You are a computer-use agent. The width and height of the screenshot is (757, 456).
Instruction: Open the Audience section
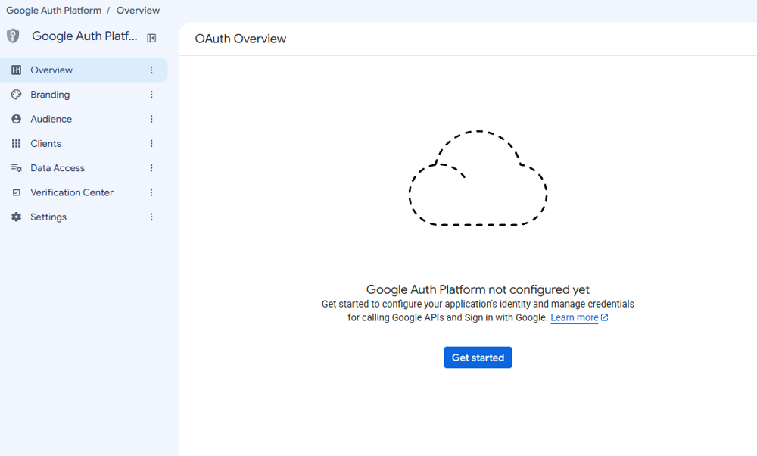pyautogui.click(x=83, y=119)
